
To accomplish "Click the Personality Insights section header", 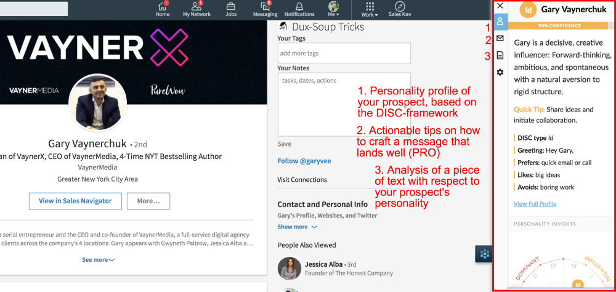I will (x=545, y=224).
